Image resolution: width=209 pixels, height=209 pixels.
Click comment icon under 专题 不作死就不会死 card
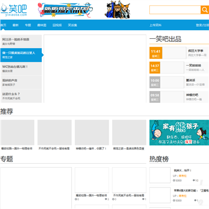143,199
